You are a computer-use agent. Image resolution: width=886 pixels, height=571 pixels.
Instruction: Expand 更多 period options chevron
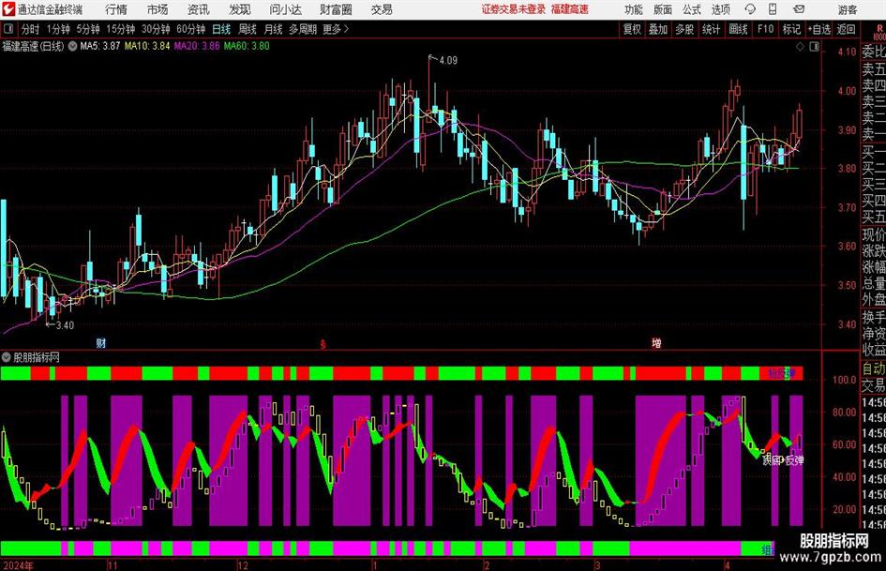[x=346, y=29]
